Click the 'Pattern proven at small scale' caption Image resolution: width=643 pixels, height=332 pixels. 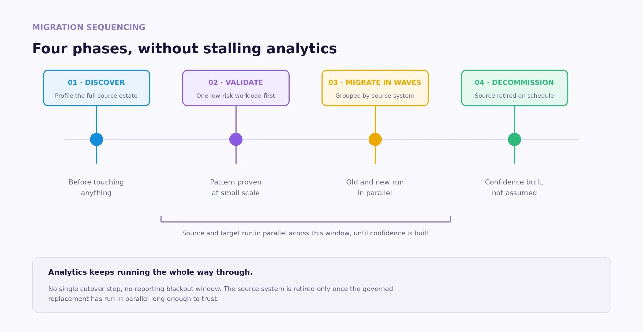click(236, 187)
